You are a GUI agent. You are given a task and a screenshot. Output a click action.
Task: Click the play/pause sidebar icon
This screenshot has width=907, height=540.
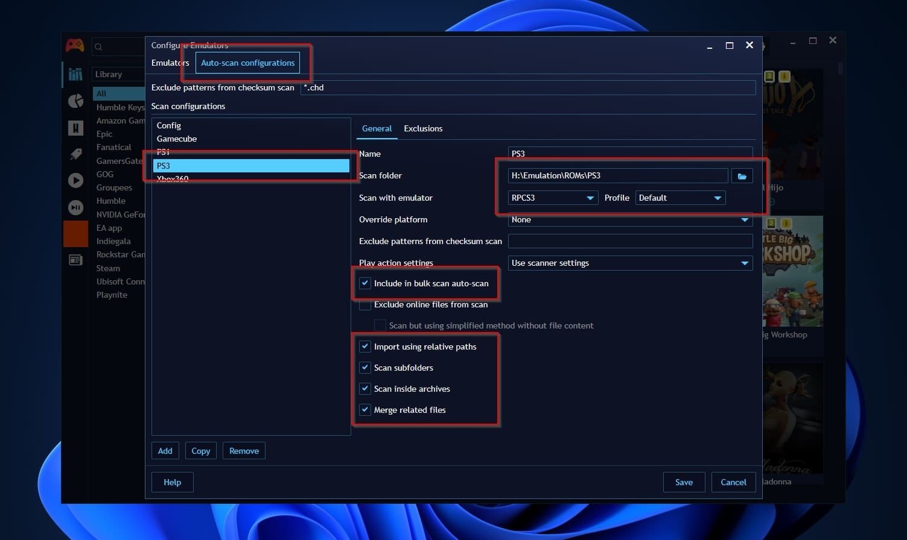tap(75, 207)
